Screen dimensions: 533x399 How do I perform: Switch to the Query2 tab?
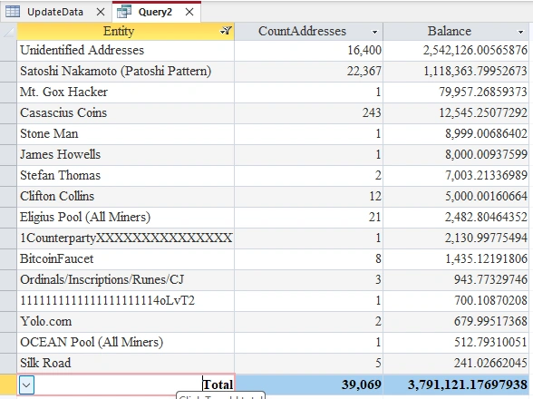(155, 12)
